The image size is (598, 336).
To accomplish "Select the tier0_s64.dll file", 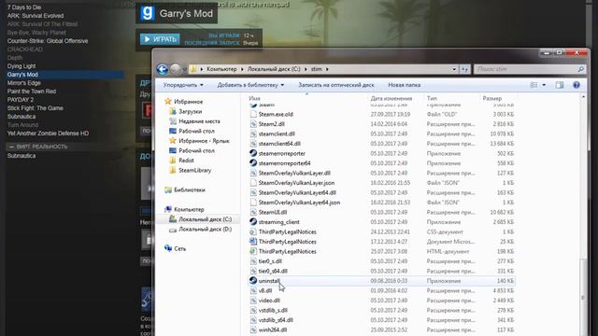I will click(x=273, y=271).
